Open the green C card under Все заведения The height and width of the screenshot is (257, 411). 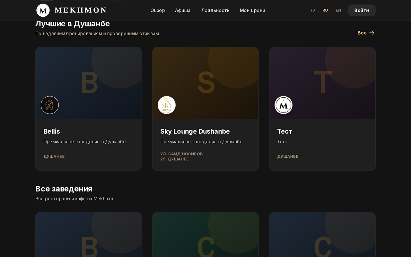[205, 235]
